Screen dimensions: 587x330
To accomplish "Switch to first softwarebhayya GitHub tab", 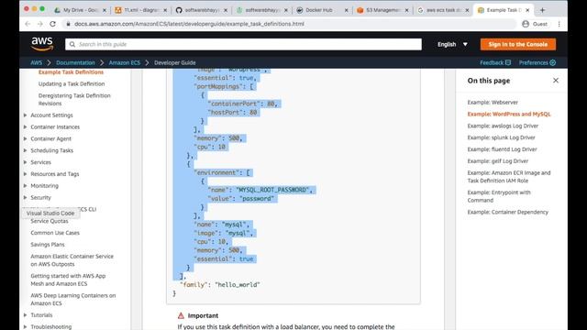I will coord(202,10).
